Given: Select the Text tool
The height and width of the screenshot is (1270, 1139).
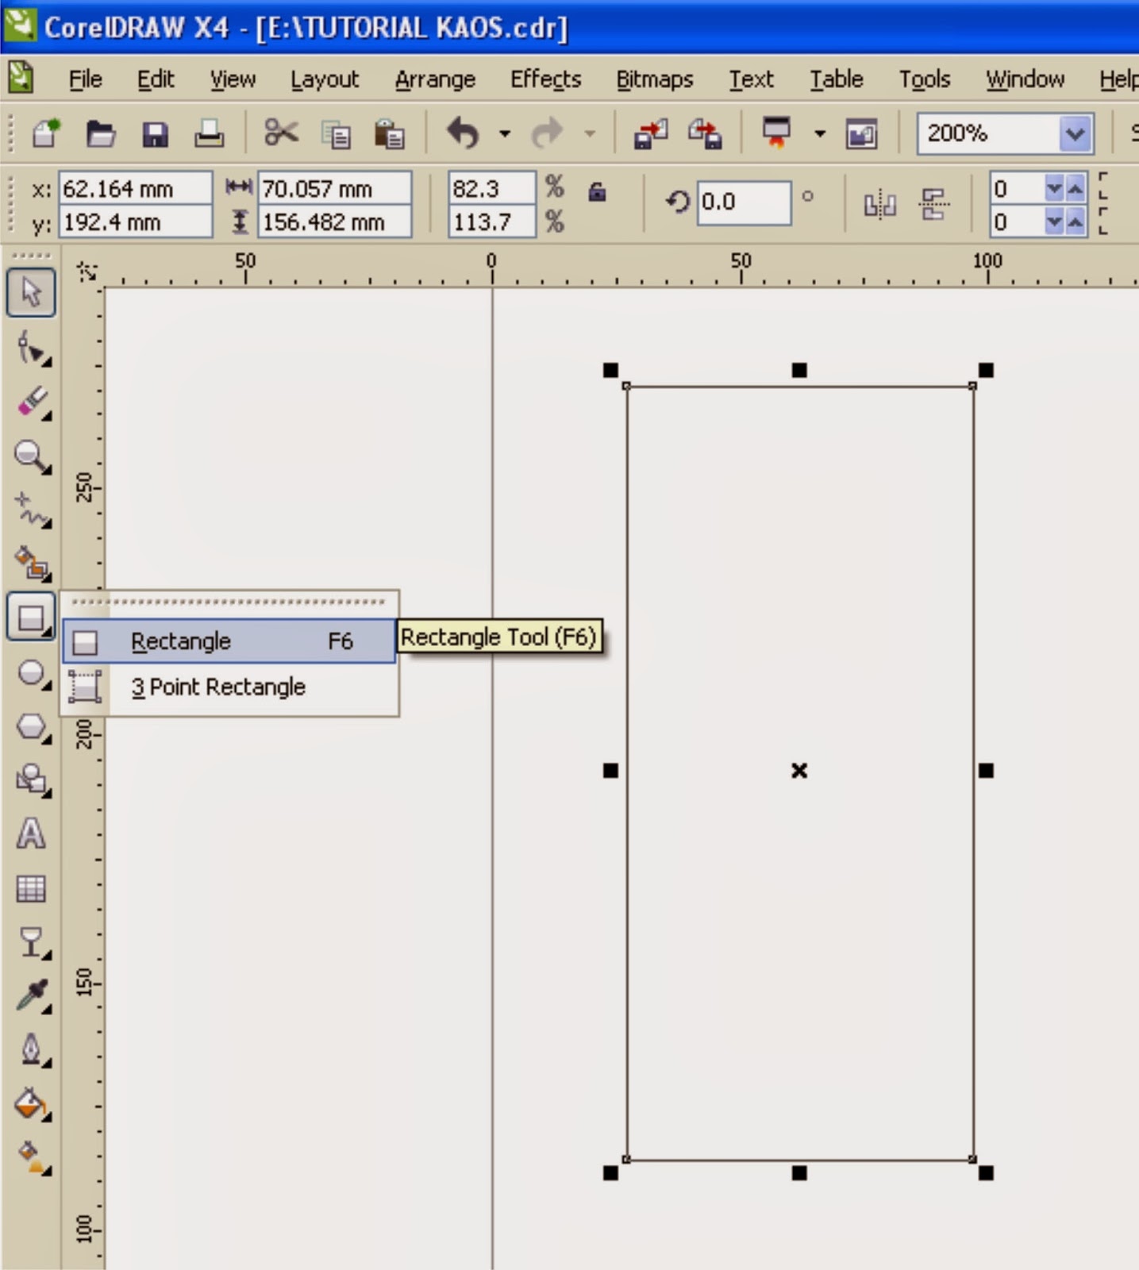Looking at the screenshot, I should pyautogui.click(x=31, y=833).
